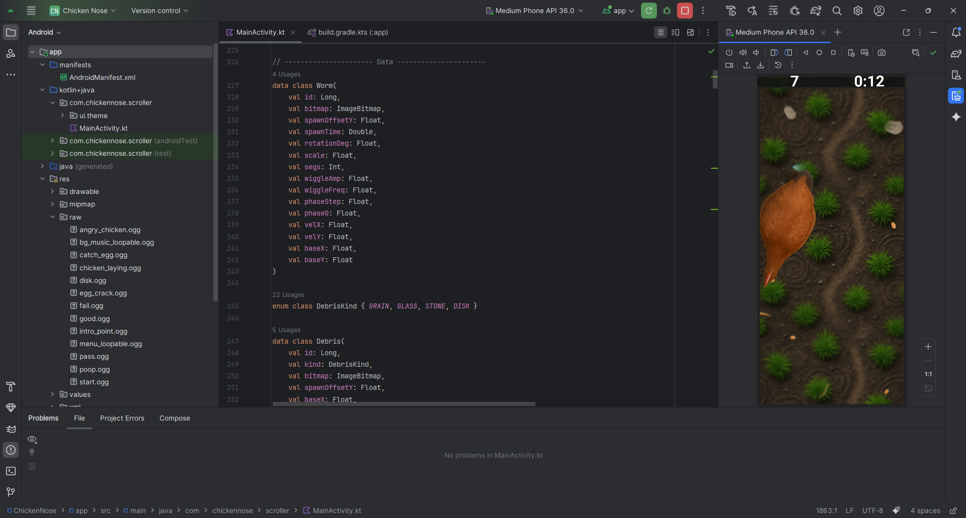966x518 pixels.
Task: Click the green Rerun app button
Action: pos(649,11)
